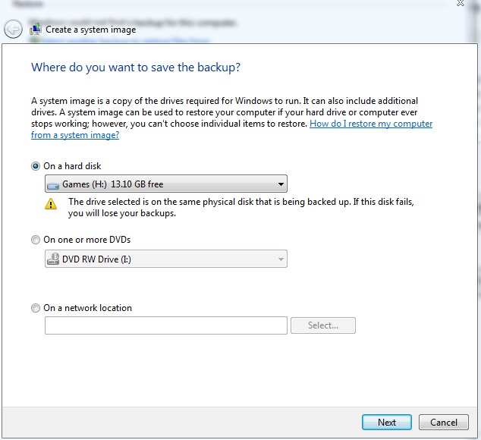Close the dialog with the top-right X
The width and height of the screenshot is (481, 440).
461,4
